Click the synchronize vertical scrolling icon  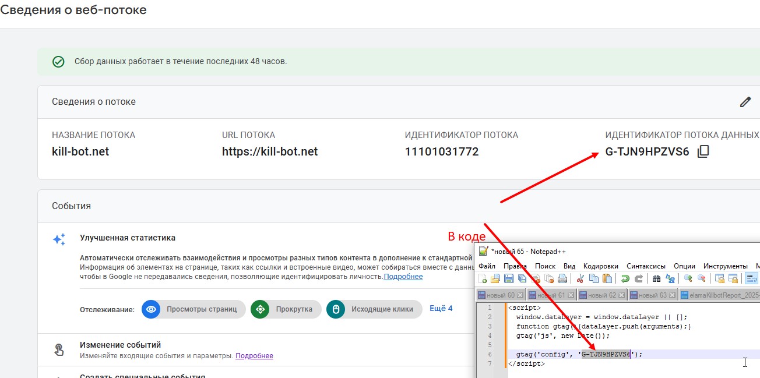click(719, 278)
